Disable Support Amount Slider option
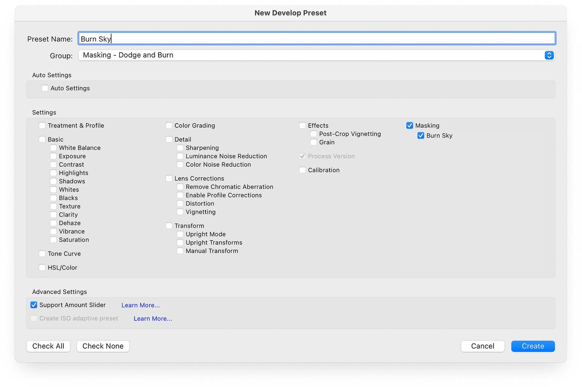 [34, 305]
